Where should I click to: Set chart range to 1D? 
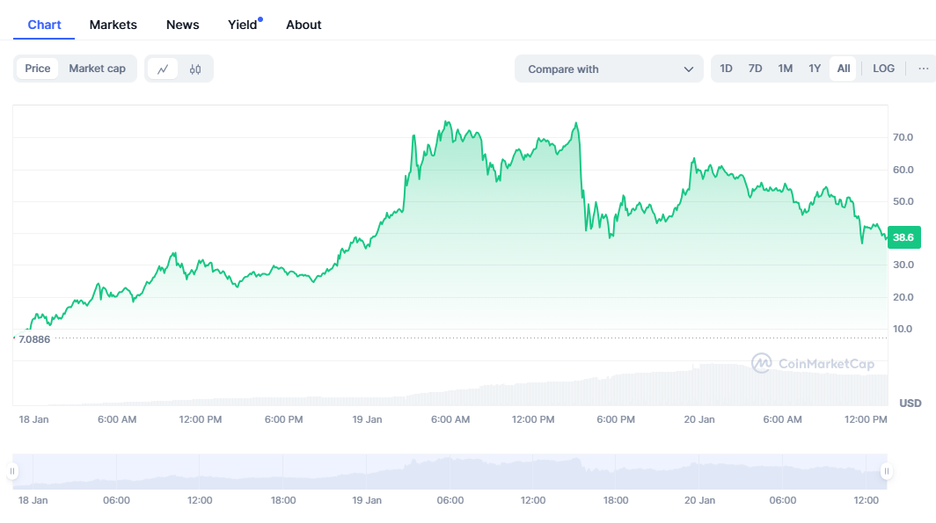point(727,69)
